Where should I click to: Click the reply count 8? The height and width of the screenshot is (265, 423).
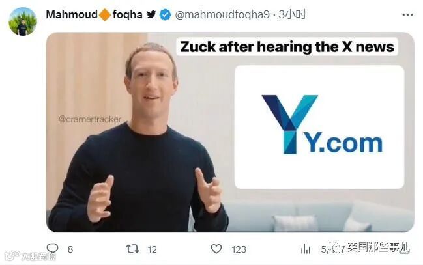pyautogui.click(x=70, y=249)
